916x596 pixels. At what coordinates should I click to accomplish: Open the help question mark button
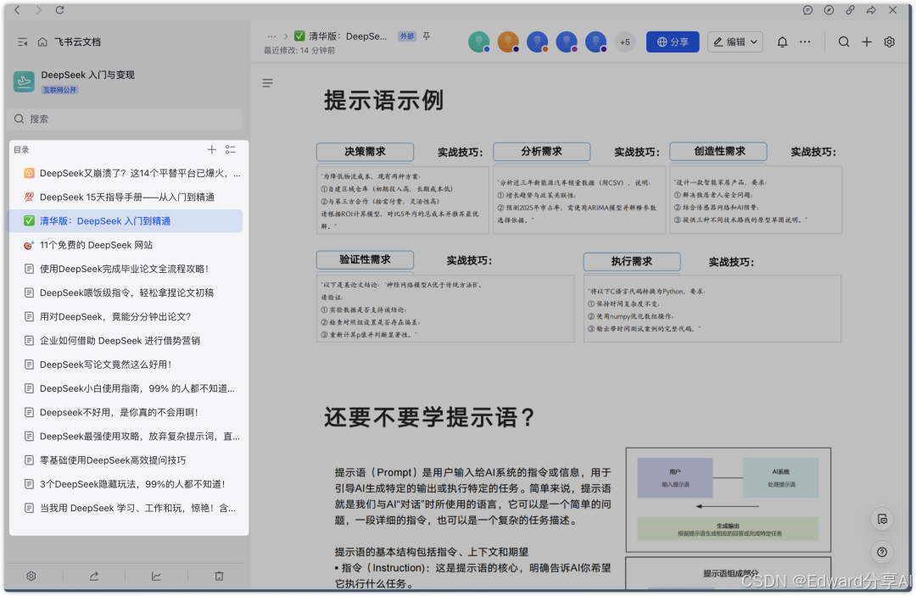(882, 552)
